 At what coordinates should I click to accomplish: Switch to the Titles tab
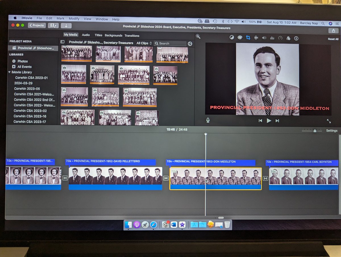(98, 35)
